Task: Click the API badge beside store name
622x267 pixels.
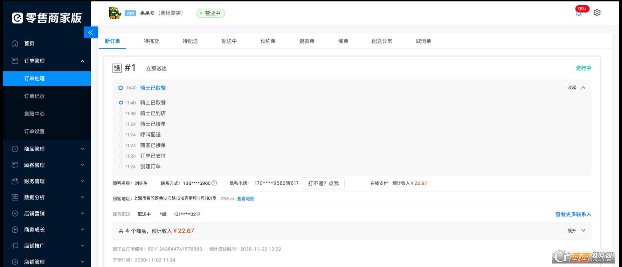Action: tap(130, 13)
